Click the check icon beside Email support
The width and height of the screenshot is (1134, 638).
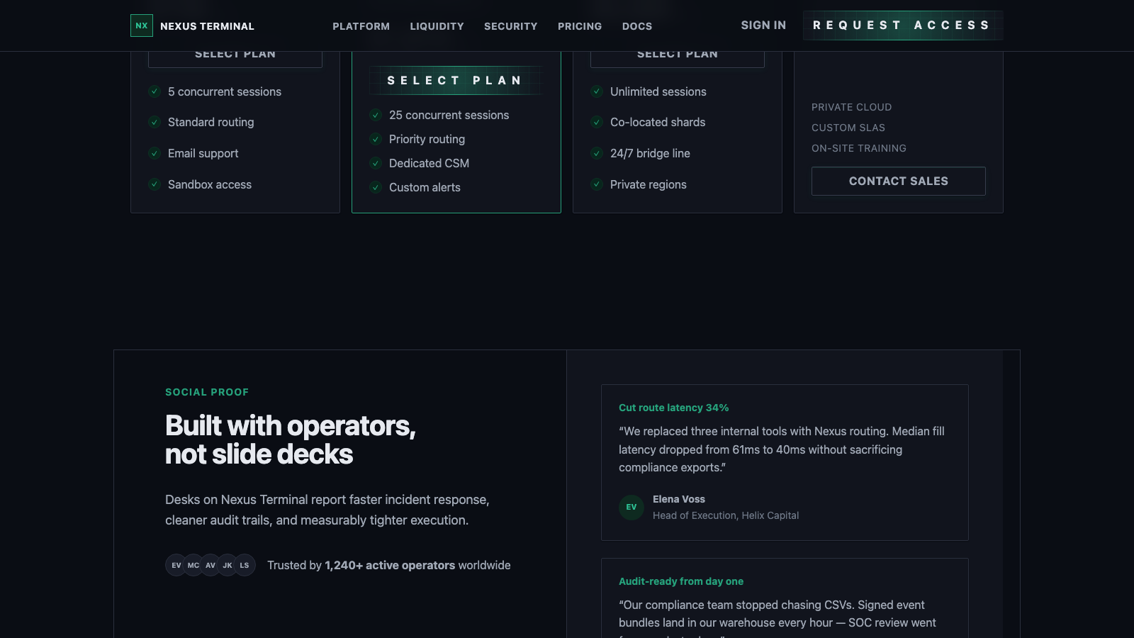click(x=155, y=153)
